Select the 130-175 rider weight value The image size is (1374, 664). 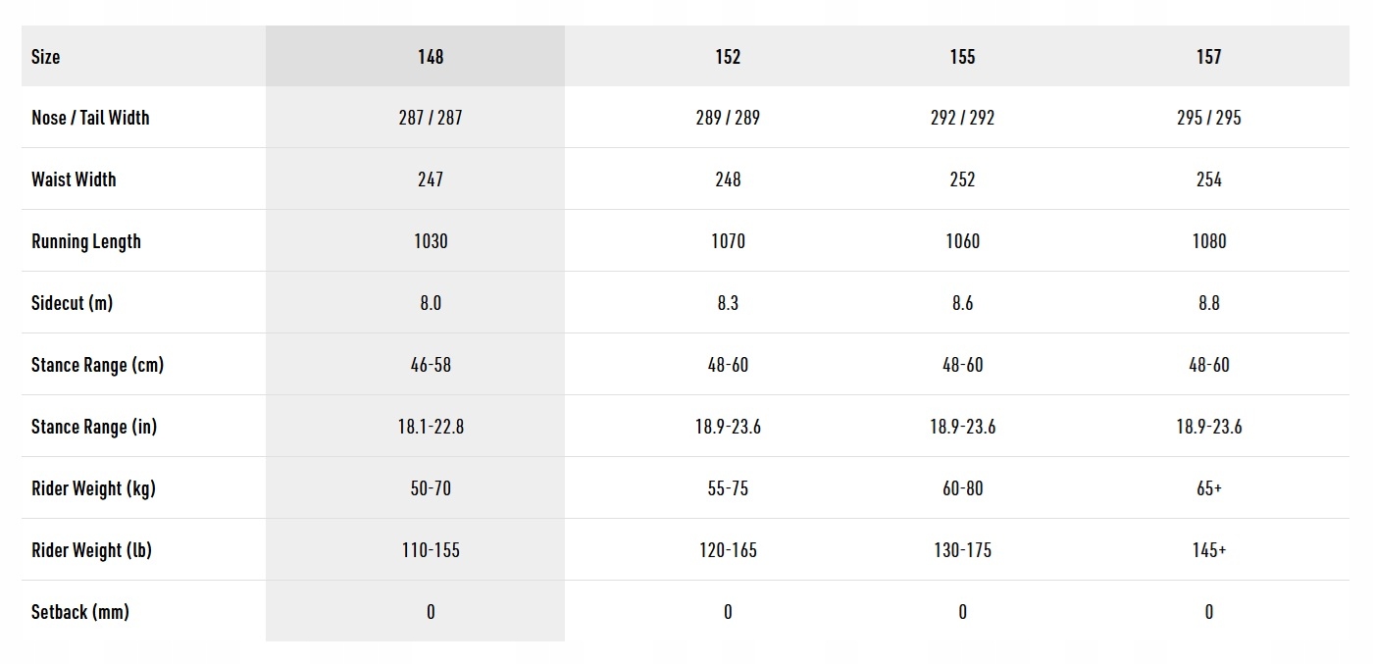tap(962, 550)
